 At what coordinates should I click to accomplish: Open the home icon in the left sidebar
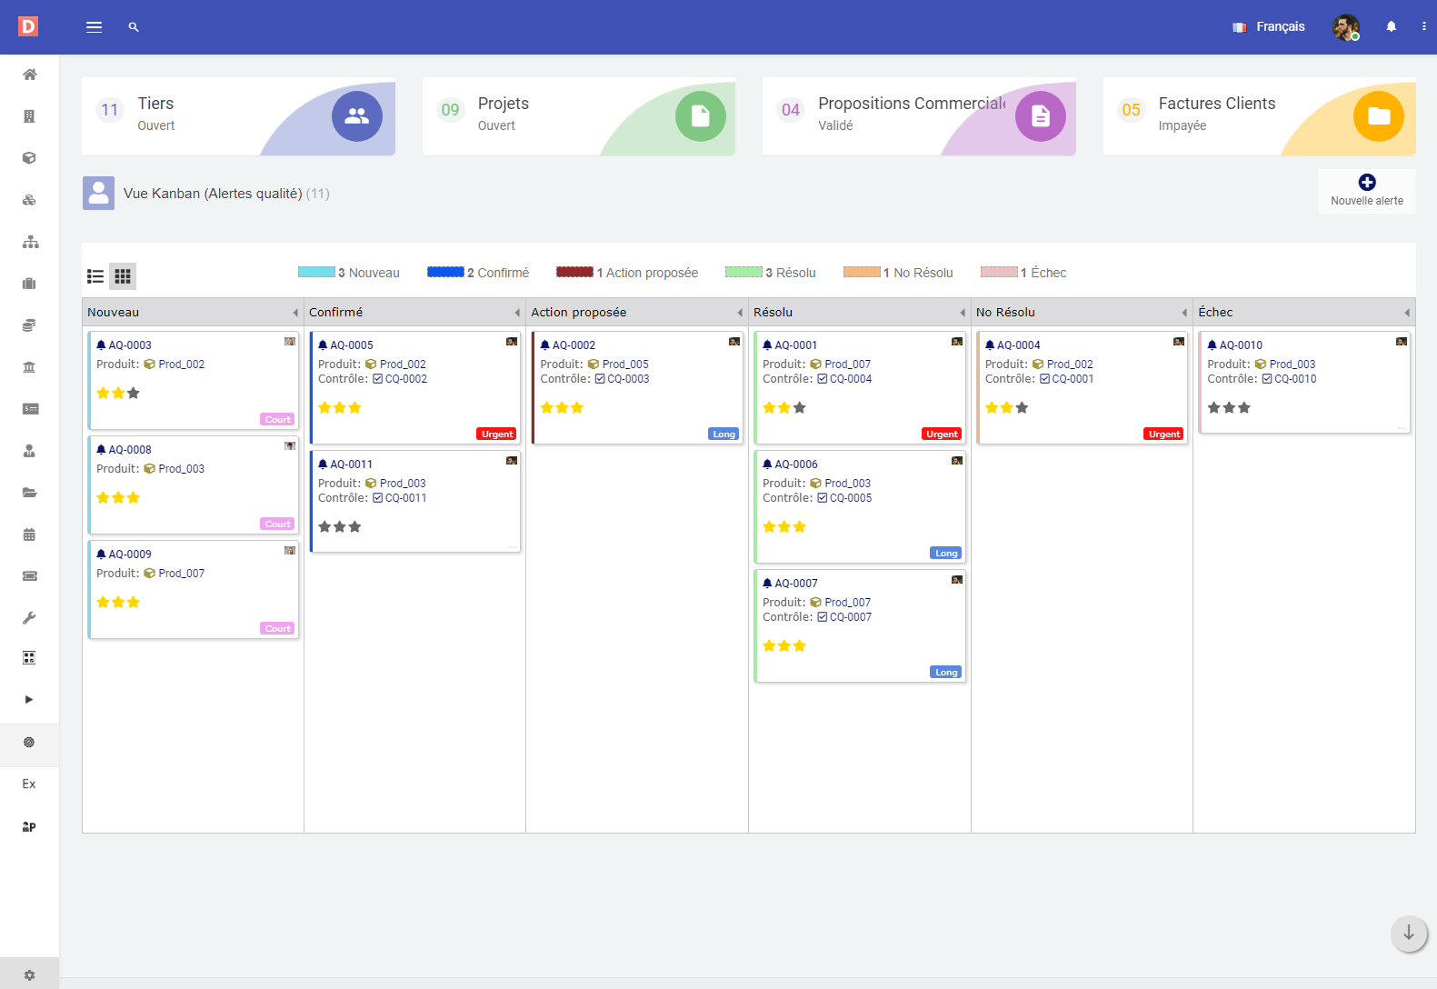point(29,75)
